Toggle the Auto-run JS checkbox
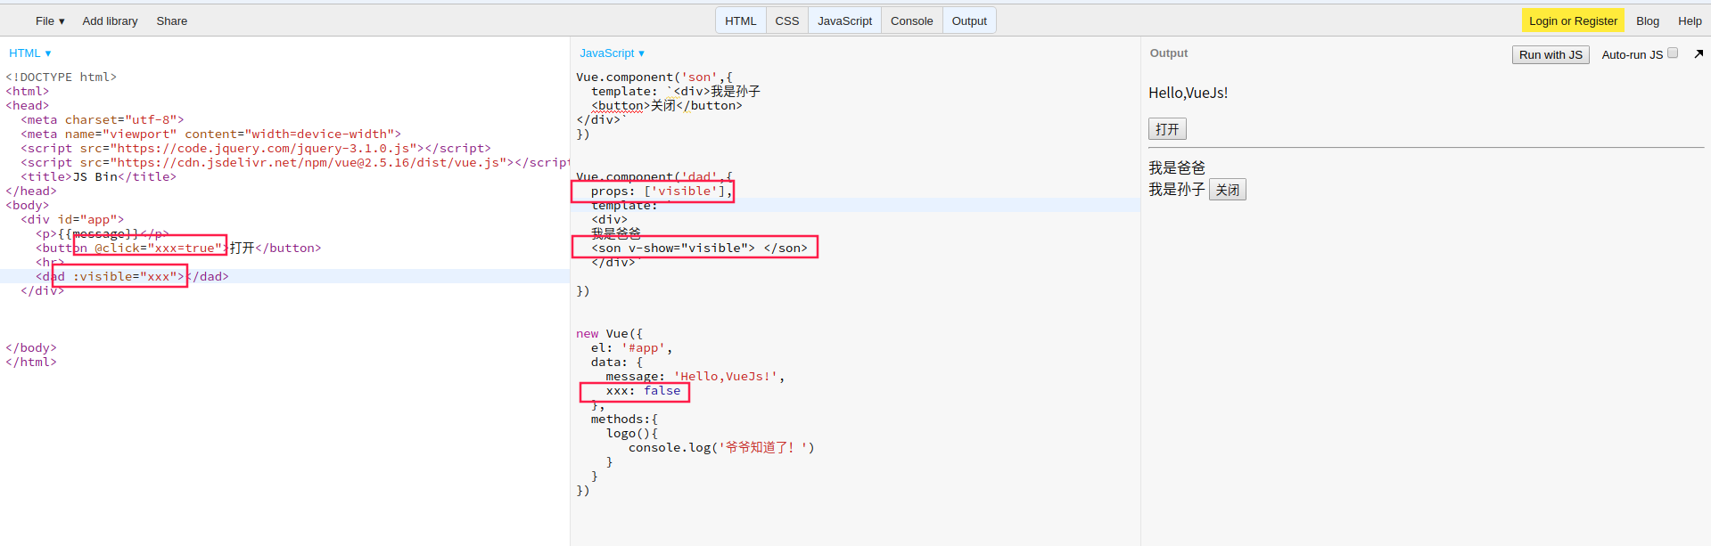This screenshot has width=1711, height=546. [x=1673, y=53]
